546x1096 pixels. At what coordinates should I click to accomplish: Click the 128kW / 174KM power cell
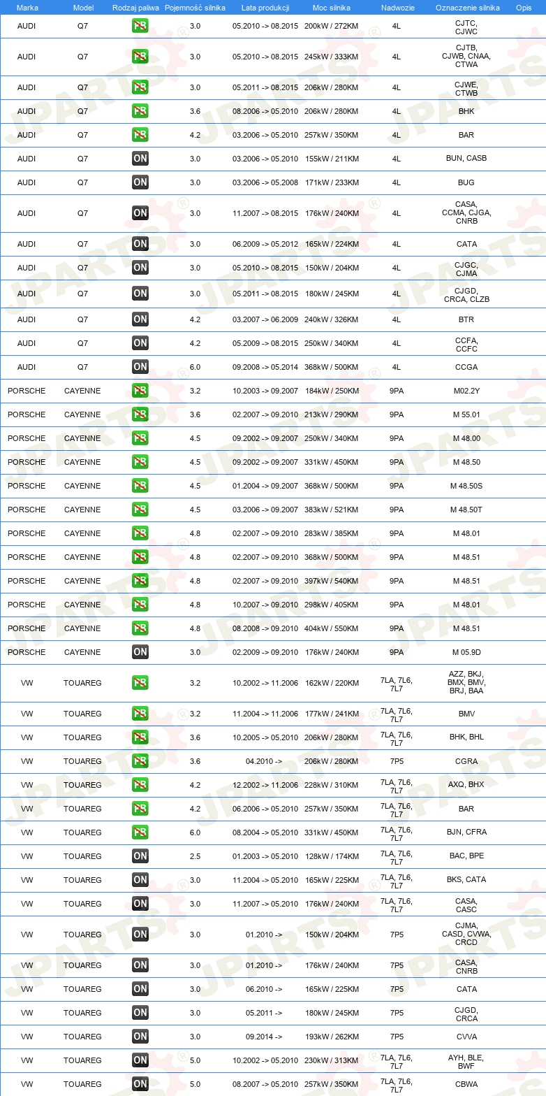332,856
